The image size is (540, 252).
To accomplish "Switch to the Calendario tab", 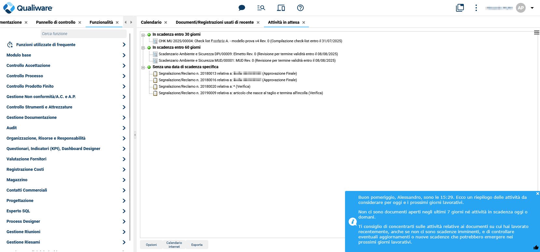I will pos(151,22).
